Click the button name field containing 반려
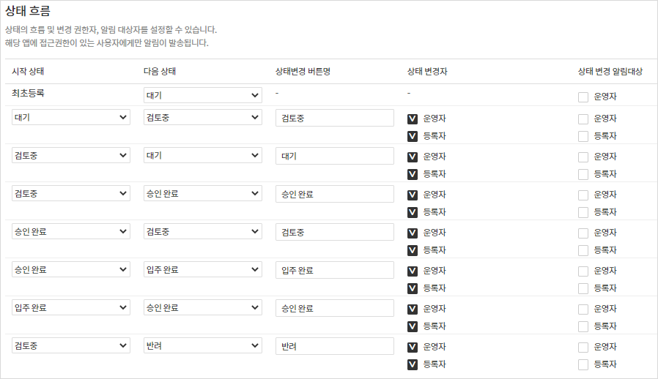 coord(334,345)
